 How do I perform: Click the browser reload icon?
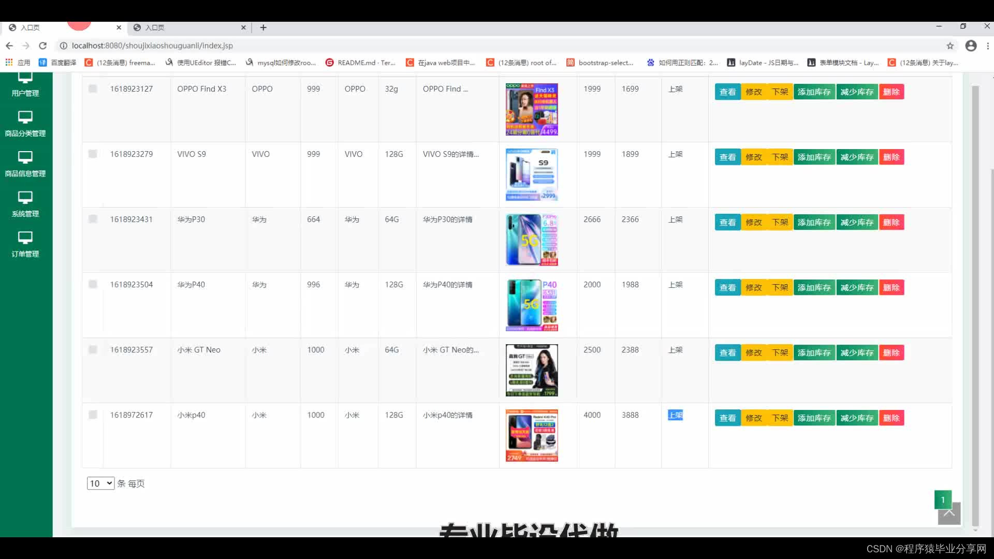click(x=43, y=46)
